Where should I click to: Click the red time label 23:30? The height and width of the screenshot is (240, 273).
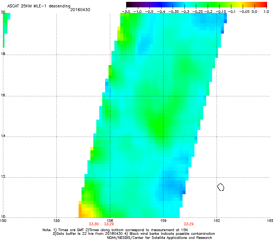94,224
